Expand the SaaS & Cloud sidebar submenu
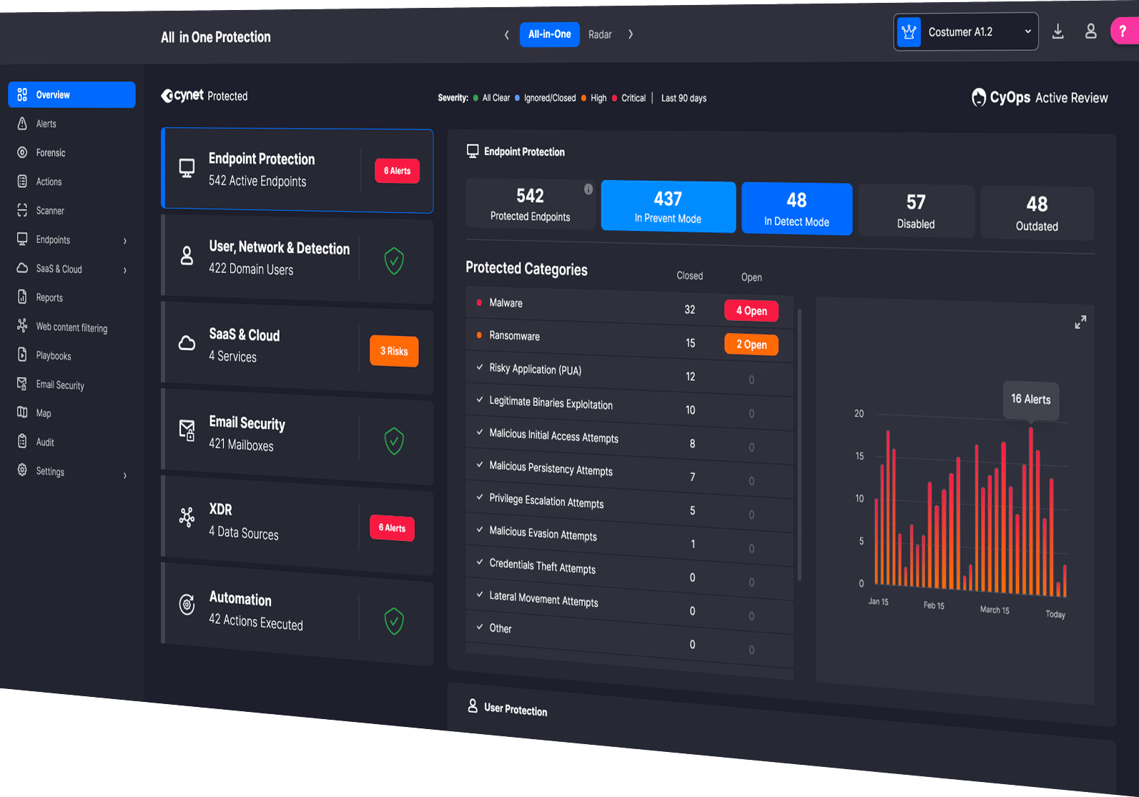The image size is (1139, 797). tap(125, 270)
